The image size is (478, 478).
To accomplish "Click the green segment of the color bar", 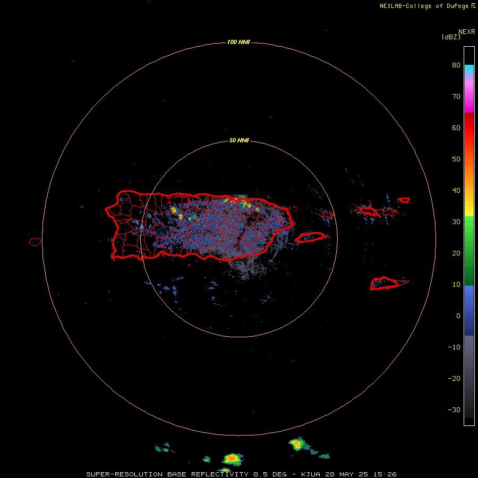I will pos(469,251).
